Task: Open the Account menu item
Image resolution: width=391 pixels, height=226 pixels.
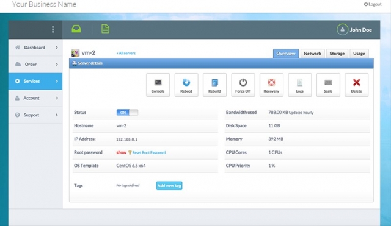Action: pos(35,98)
